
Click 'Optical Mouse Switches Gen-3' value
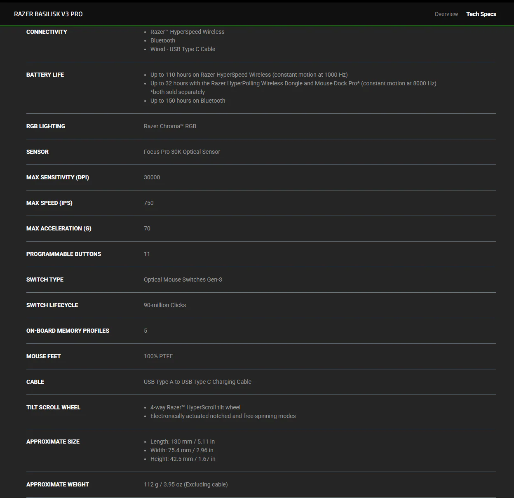click(183, 280)
